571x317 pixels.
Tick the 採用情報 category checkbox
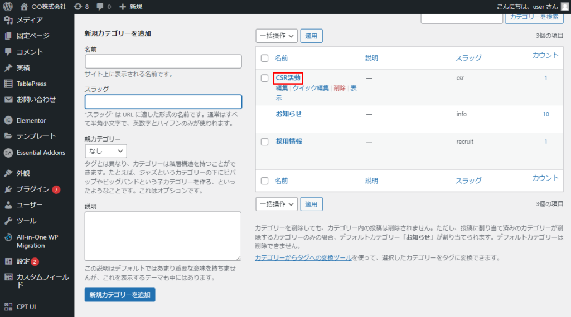[265, 142]
